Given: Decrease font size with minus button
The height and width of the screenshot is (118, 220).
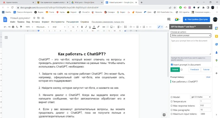Looking at the screenshot, I should pyautogui.click(x=68, y=27).
